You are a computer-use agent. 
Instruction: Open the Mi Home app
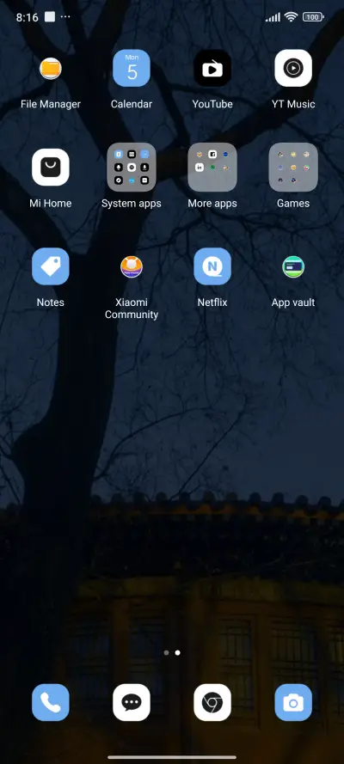coord(51,167)
